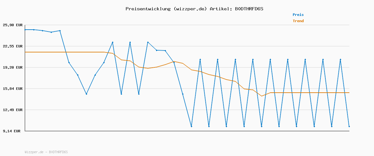
Task: Click the lowest dip of the orange trend line
Action: point(262,96)
